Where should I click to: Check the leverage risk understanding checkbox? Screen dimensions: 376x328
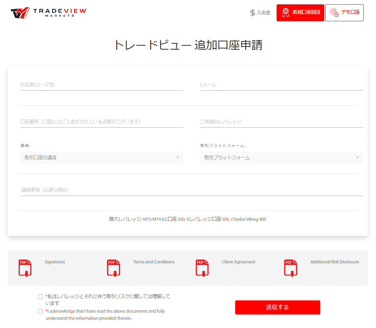click(x=40, y=296)
